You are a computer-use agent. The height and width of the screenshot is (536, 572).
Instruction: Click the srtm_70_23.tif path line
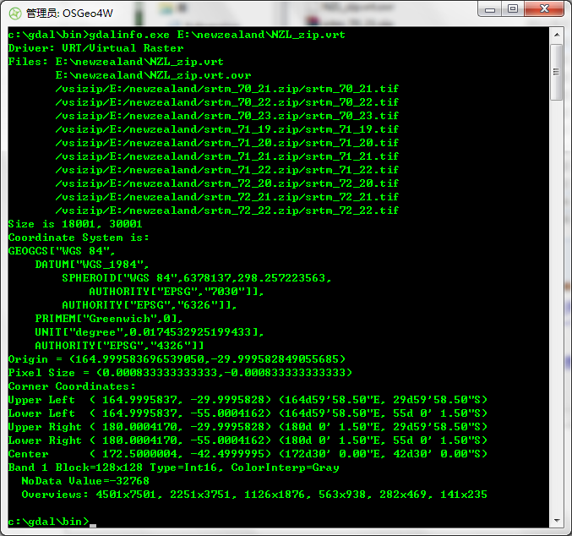pyautogui.click(x=227, y=116)
